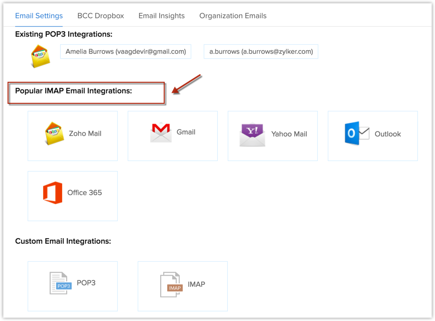Select the Email Settings tab
This screenshot has width=435, height=321.
click(39, 16)
